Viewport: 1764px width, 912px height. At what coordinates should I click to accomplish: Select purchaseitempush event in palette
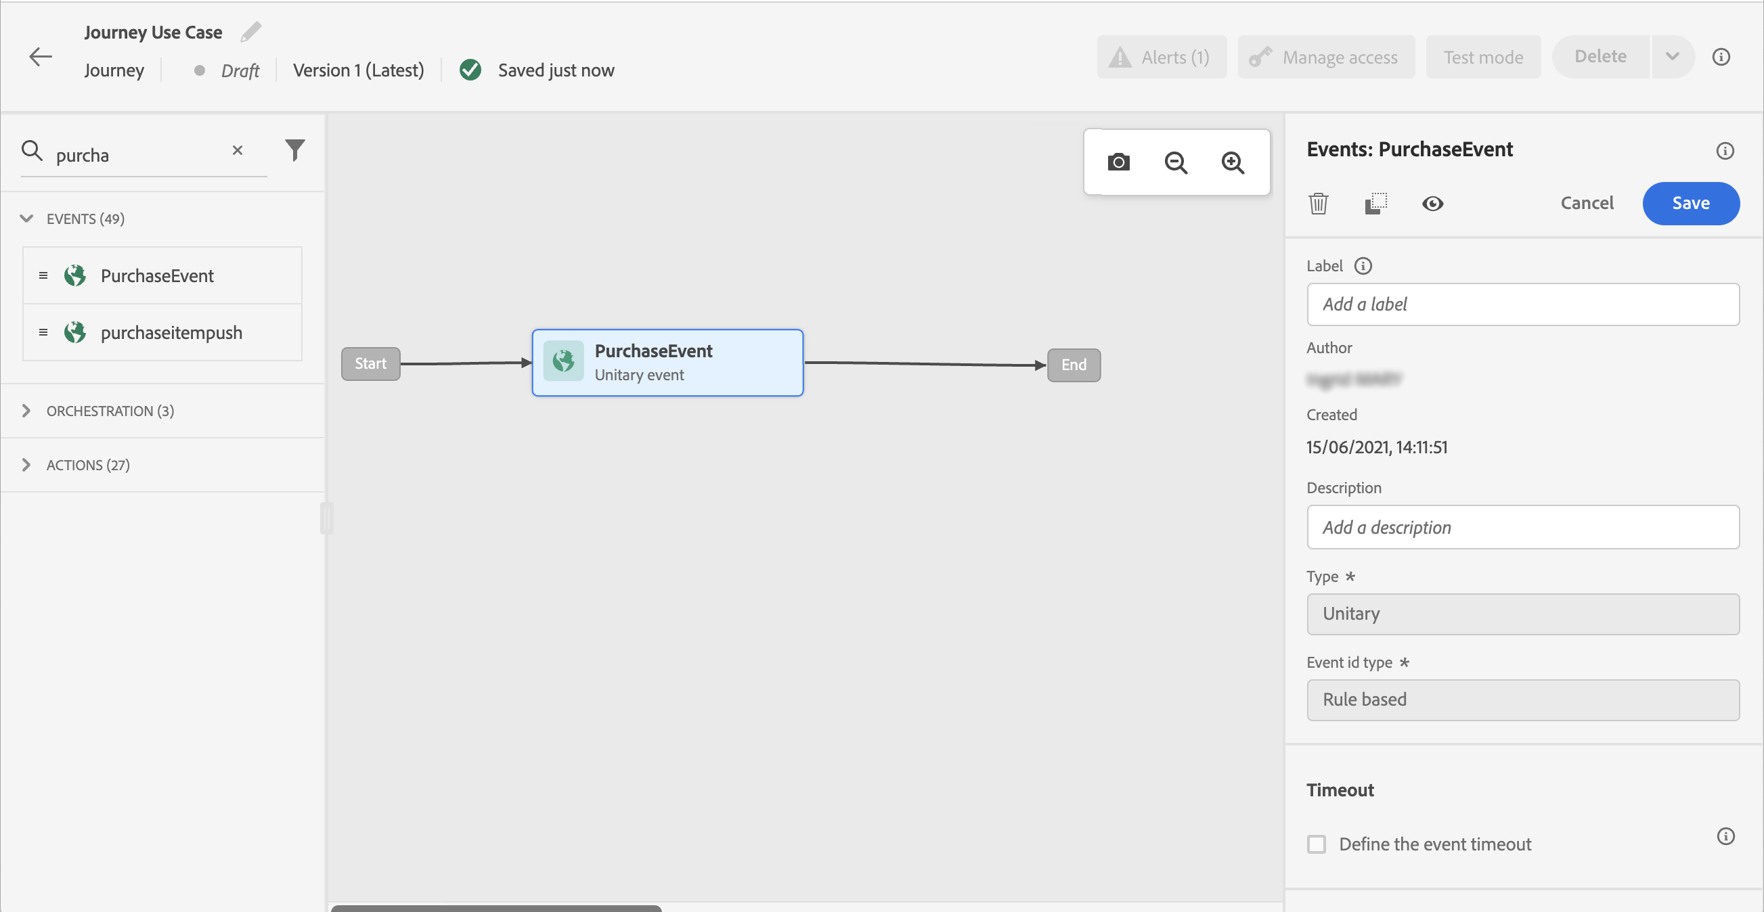coord(171,332)
